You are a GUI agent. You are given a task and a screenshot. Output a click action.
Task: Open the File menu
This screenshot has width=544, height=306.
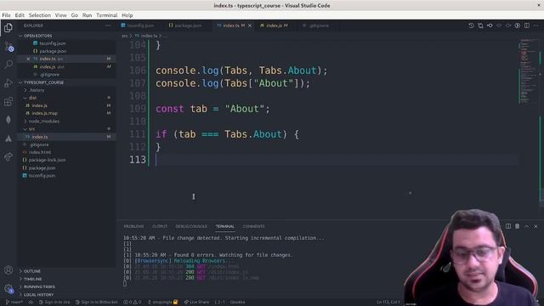[x=6, y=15]
